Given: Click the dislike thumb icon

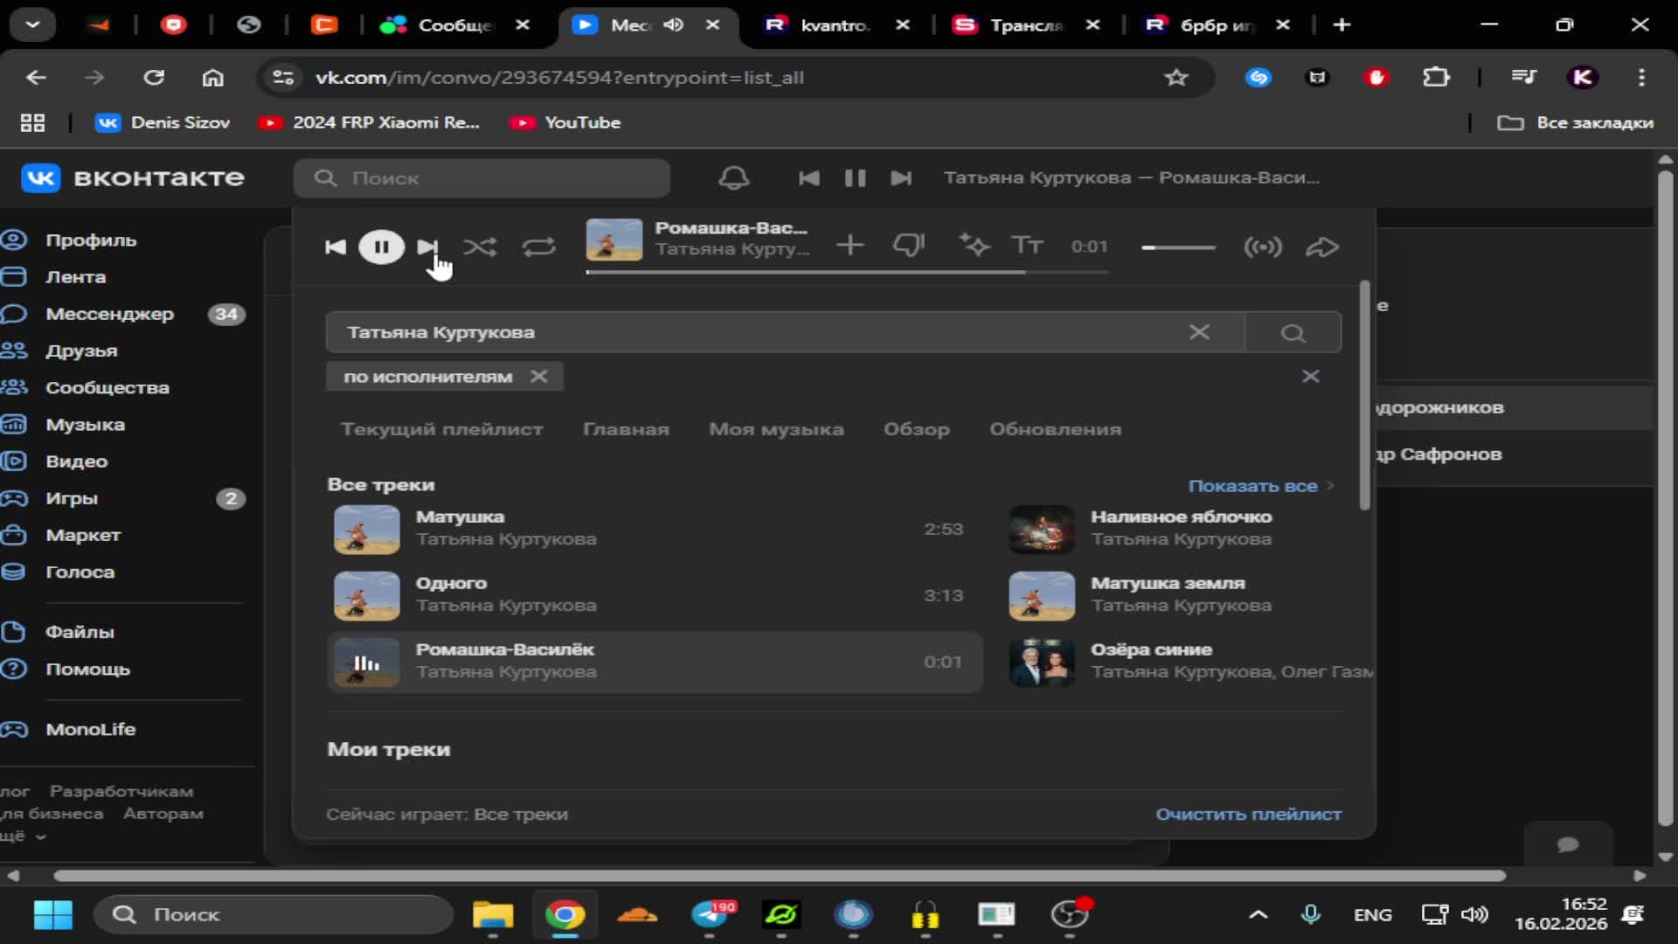Looking at the screenshot, I should tap(909, 246).
